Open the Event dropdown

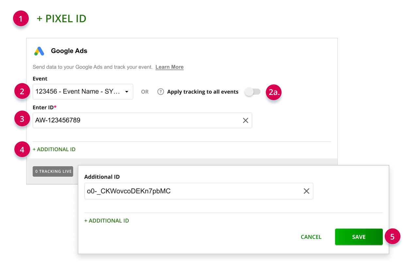tap(83, 92)
